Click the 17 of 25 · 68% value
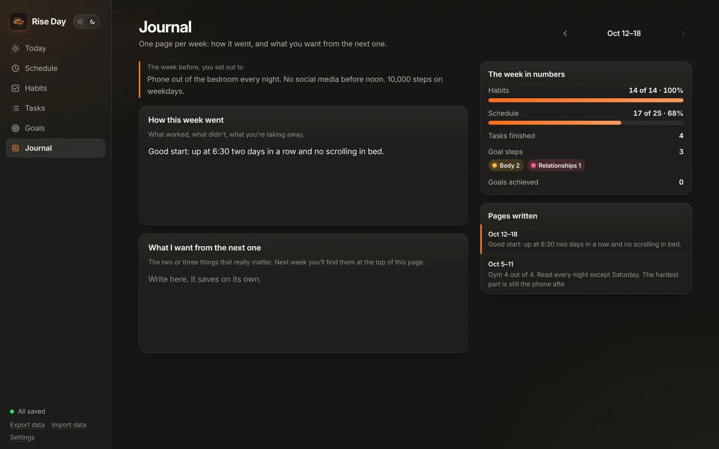Image resolution: width=719 pixels, height=449 pixels. click(x=658, y=113)
